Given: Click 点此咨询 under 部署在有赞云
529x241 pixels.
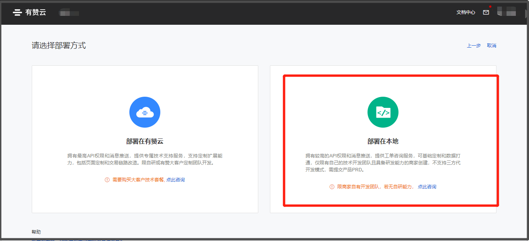Looking at the screenshot, I should (176, 180).
